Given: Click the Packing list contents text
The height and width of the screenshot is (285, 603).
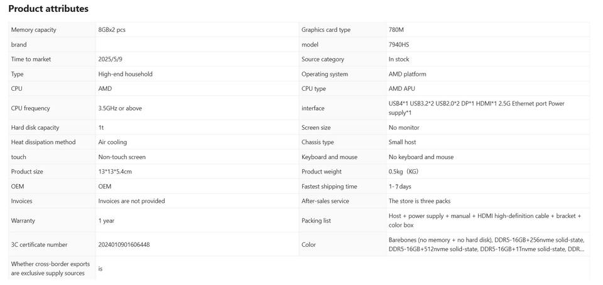Looking at the screenshot, I should (x=484, y=220).
